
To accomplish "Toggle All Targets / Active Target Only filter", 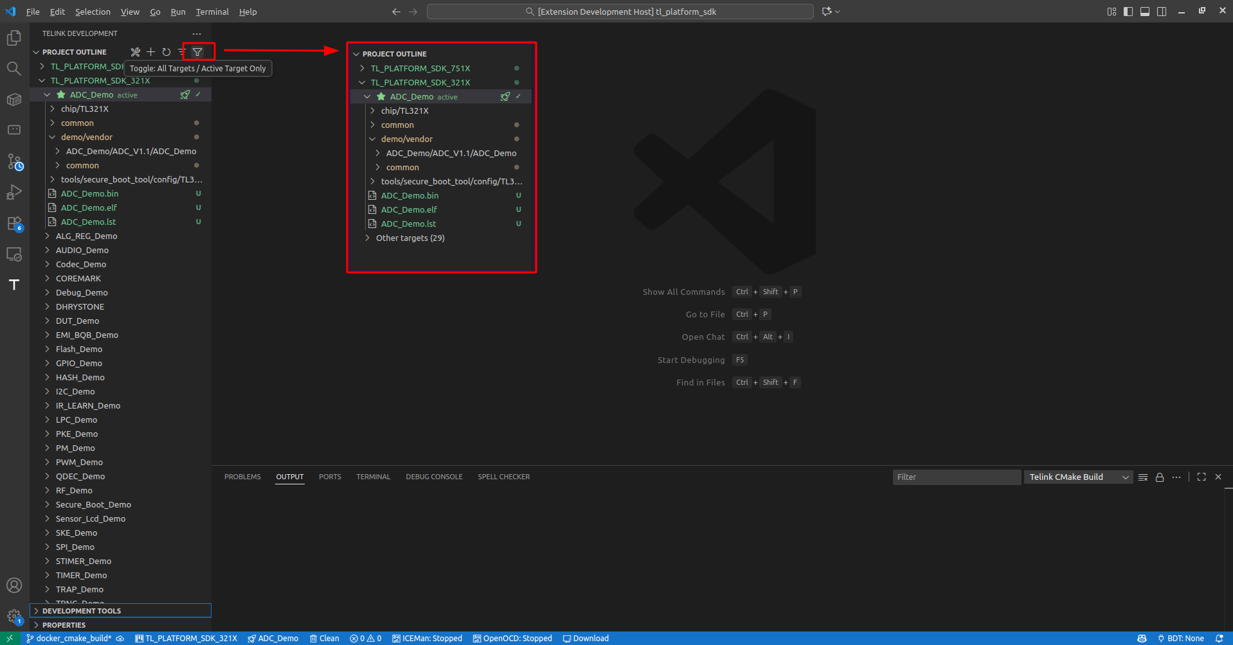I will tap(197, 52).
